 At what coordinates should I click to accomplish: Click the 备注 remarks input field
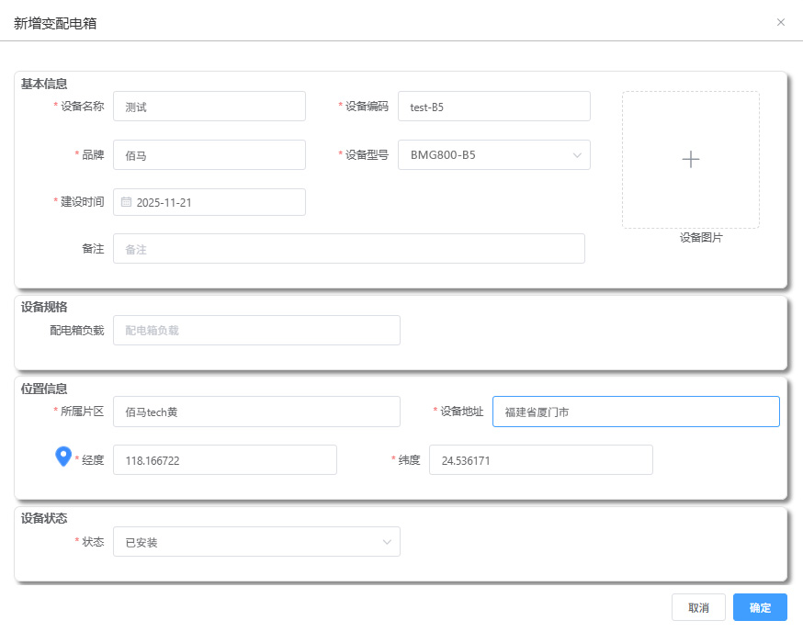click(x=349, y=248)
